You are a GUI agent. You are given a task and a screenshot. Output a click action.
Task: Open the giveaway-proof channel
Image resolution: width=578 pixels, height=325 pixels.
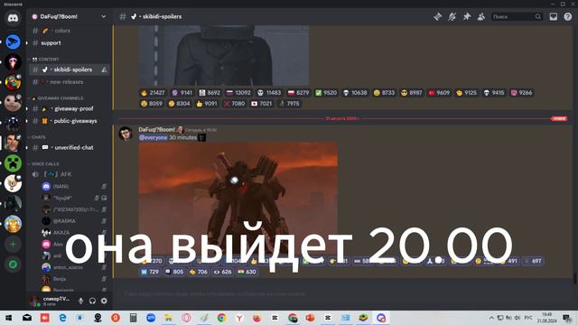[69, 108]
